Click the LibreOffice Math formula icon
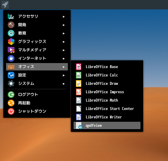 click(79, 100)
